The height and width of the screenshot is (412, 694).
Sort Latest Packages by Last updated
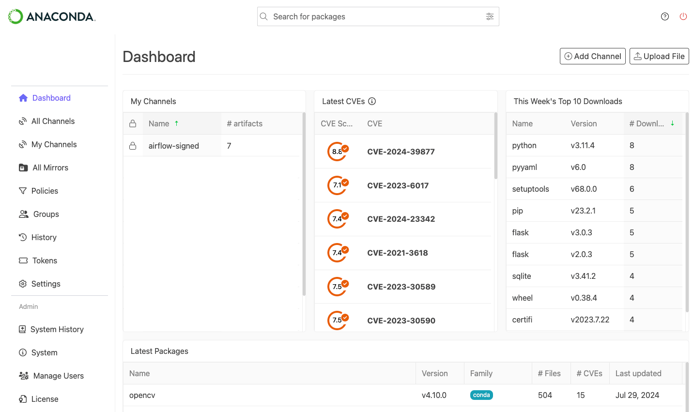click(646, 373)
